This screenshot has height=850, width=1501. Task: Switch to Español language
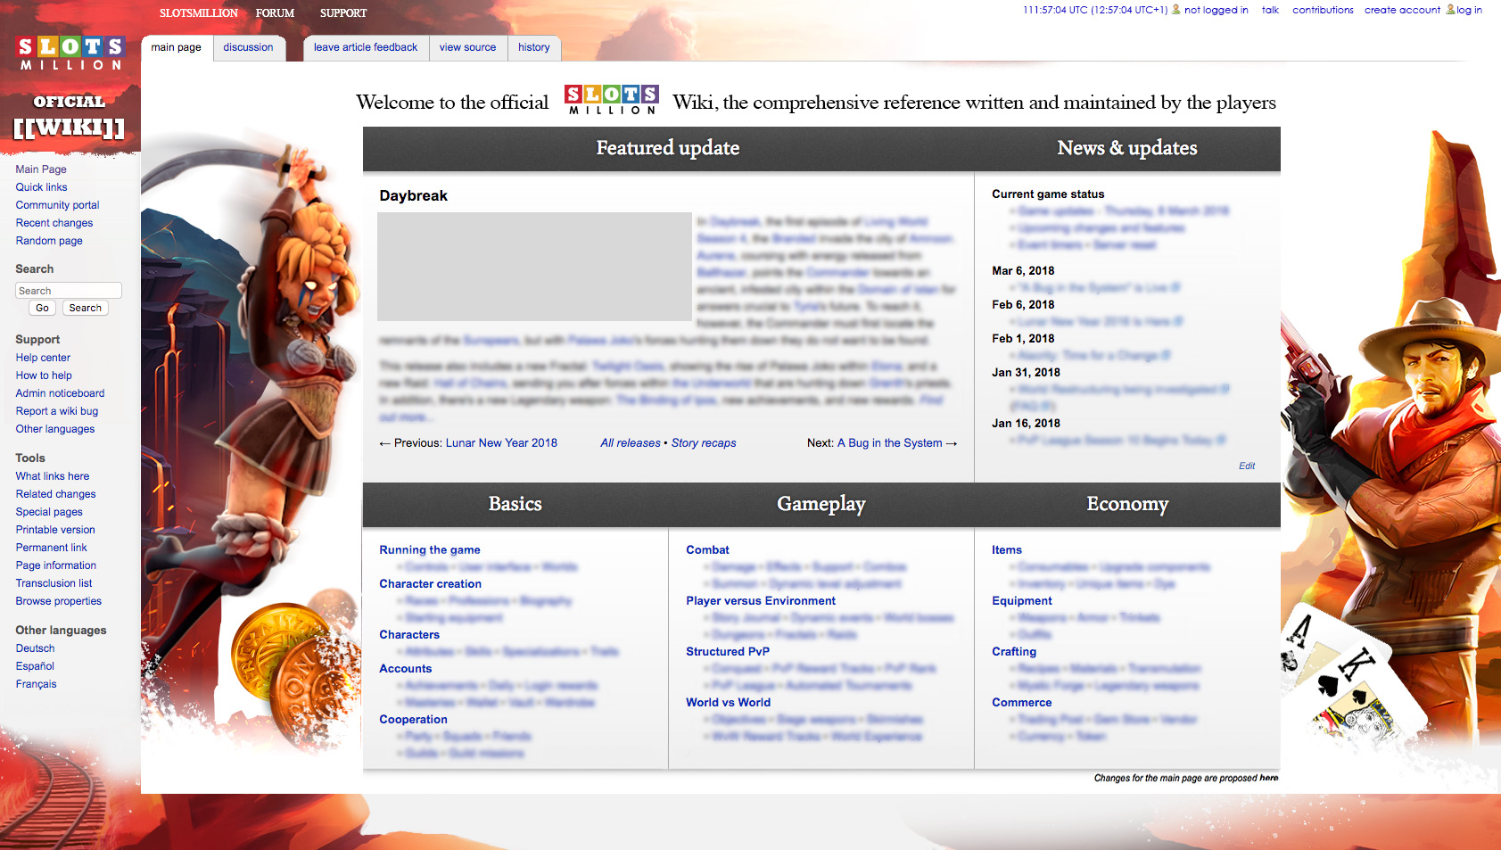[35, 666]
